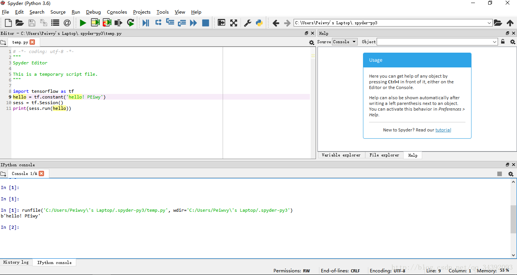Click the console vertical scrollbar thumb
This screenshot has width=517, height=275.
514,220
